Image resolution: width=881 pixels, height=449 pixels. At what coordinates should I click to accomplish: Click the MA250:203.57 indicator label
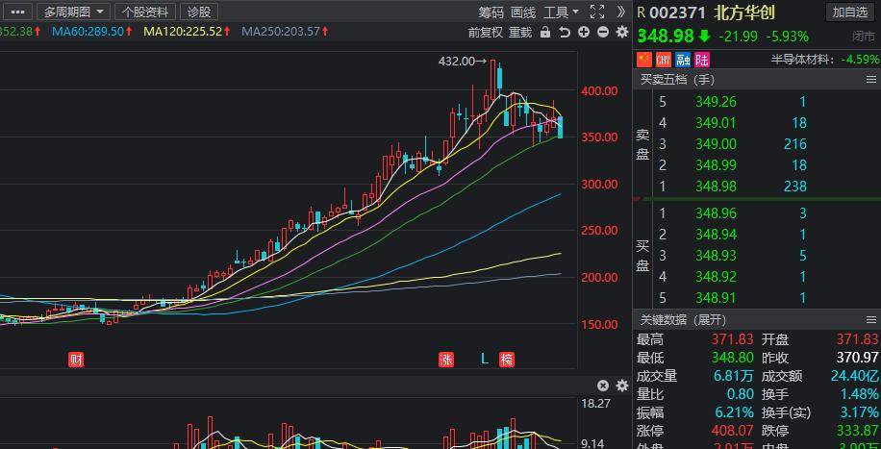pos(285,32)
